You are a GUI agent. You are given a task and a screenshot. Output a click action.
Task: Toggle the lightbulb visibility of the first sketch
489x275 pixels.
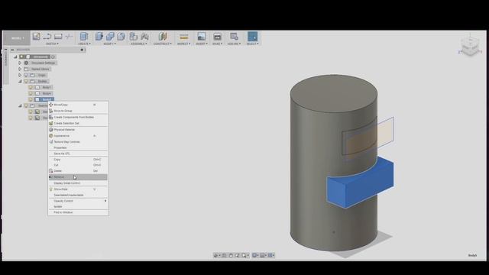(31, 112)
